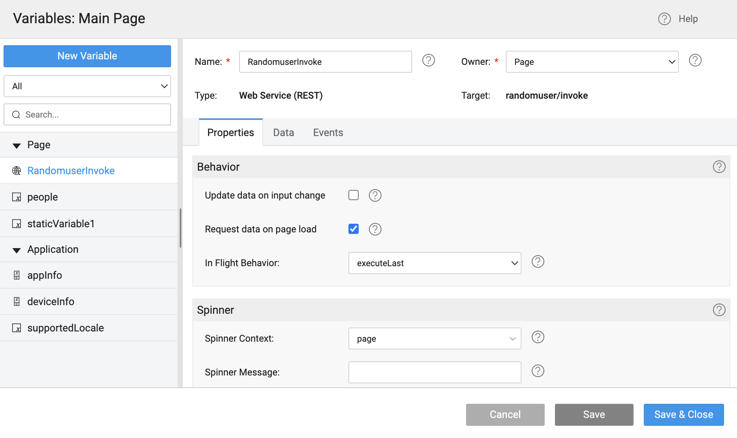The width and height of the screenshot is (737, 438).
Task: Select the staticVariable1 variable in list
Action: click(x=61, y=224)
